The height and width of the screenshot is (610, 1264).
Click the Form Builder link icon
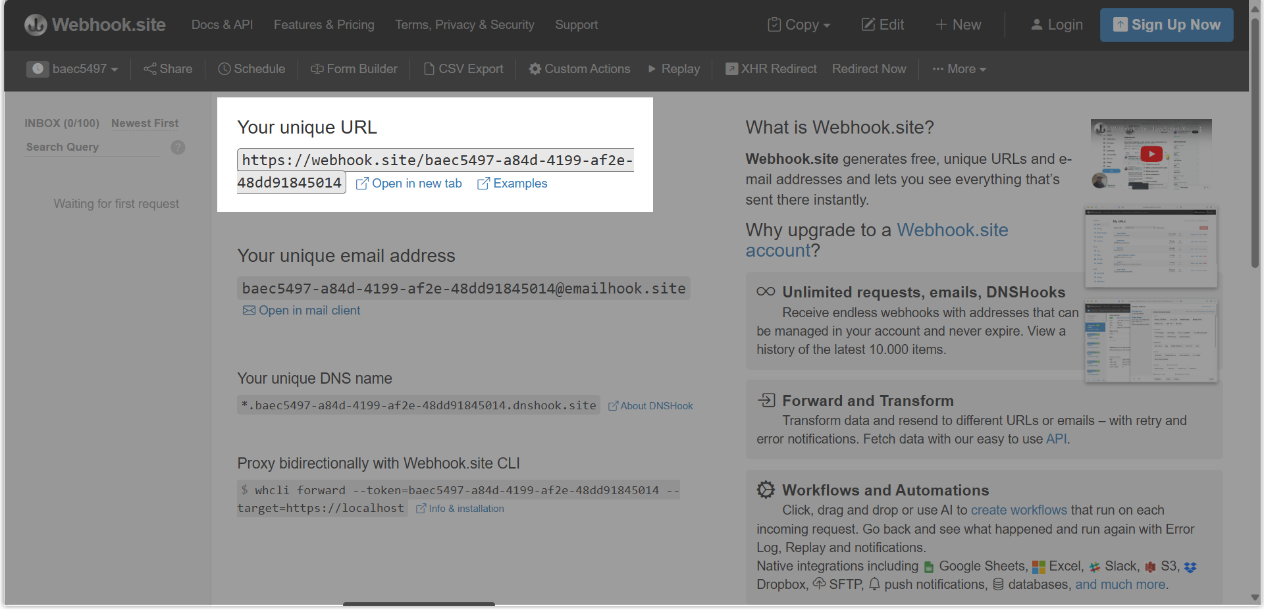[x=317, y=68]
